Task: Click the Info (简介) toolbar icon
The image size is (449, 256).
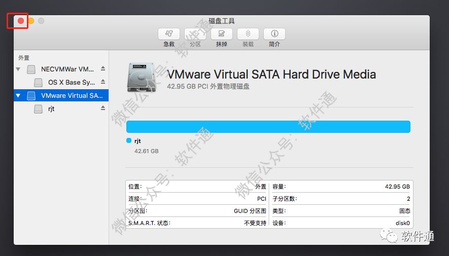Action: (x=274, y=34)
